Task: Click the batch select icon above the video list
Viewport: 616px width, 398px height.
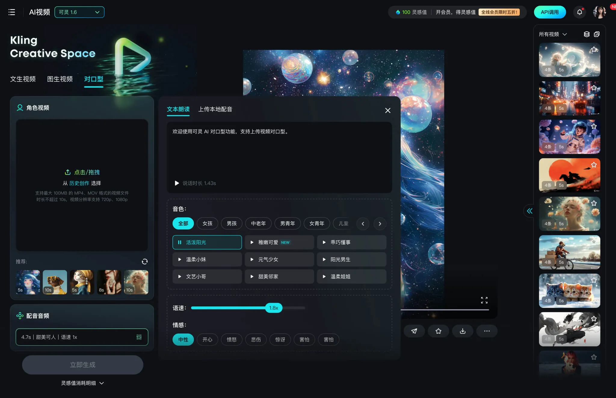Action: [x=596, y=34]
